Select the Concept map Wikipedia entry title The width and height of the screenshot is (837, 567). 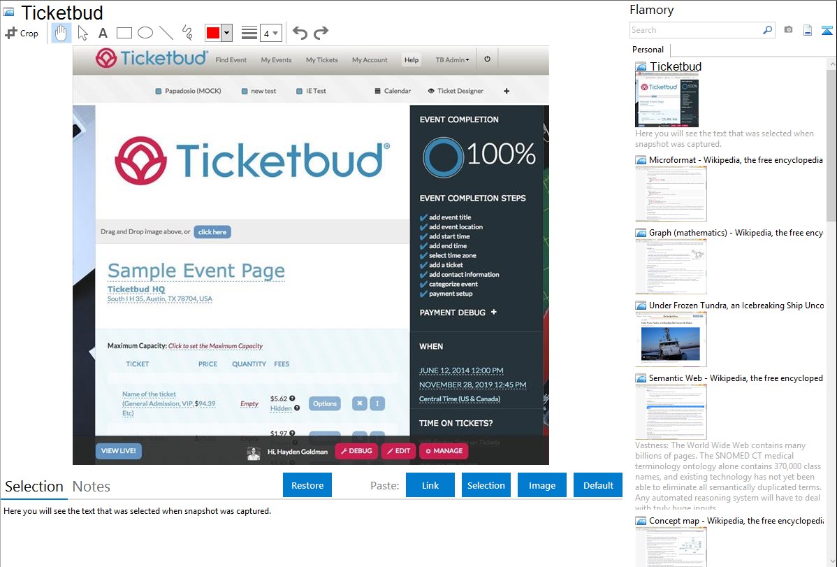pyautogui.click(x=736, y=520)
